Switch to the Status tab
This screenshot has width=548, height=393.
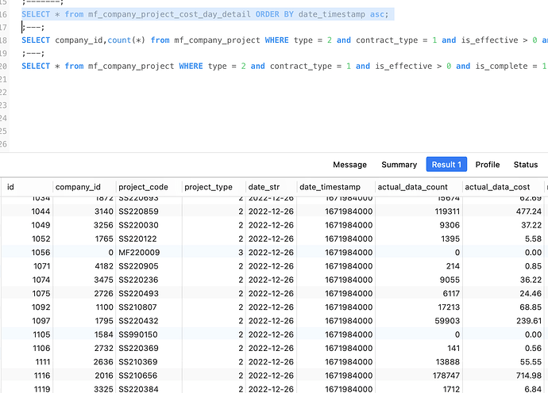pyautogui.click(x=526, y=165)
